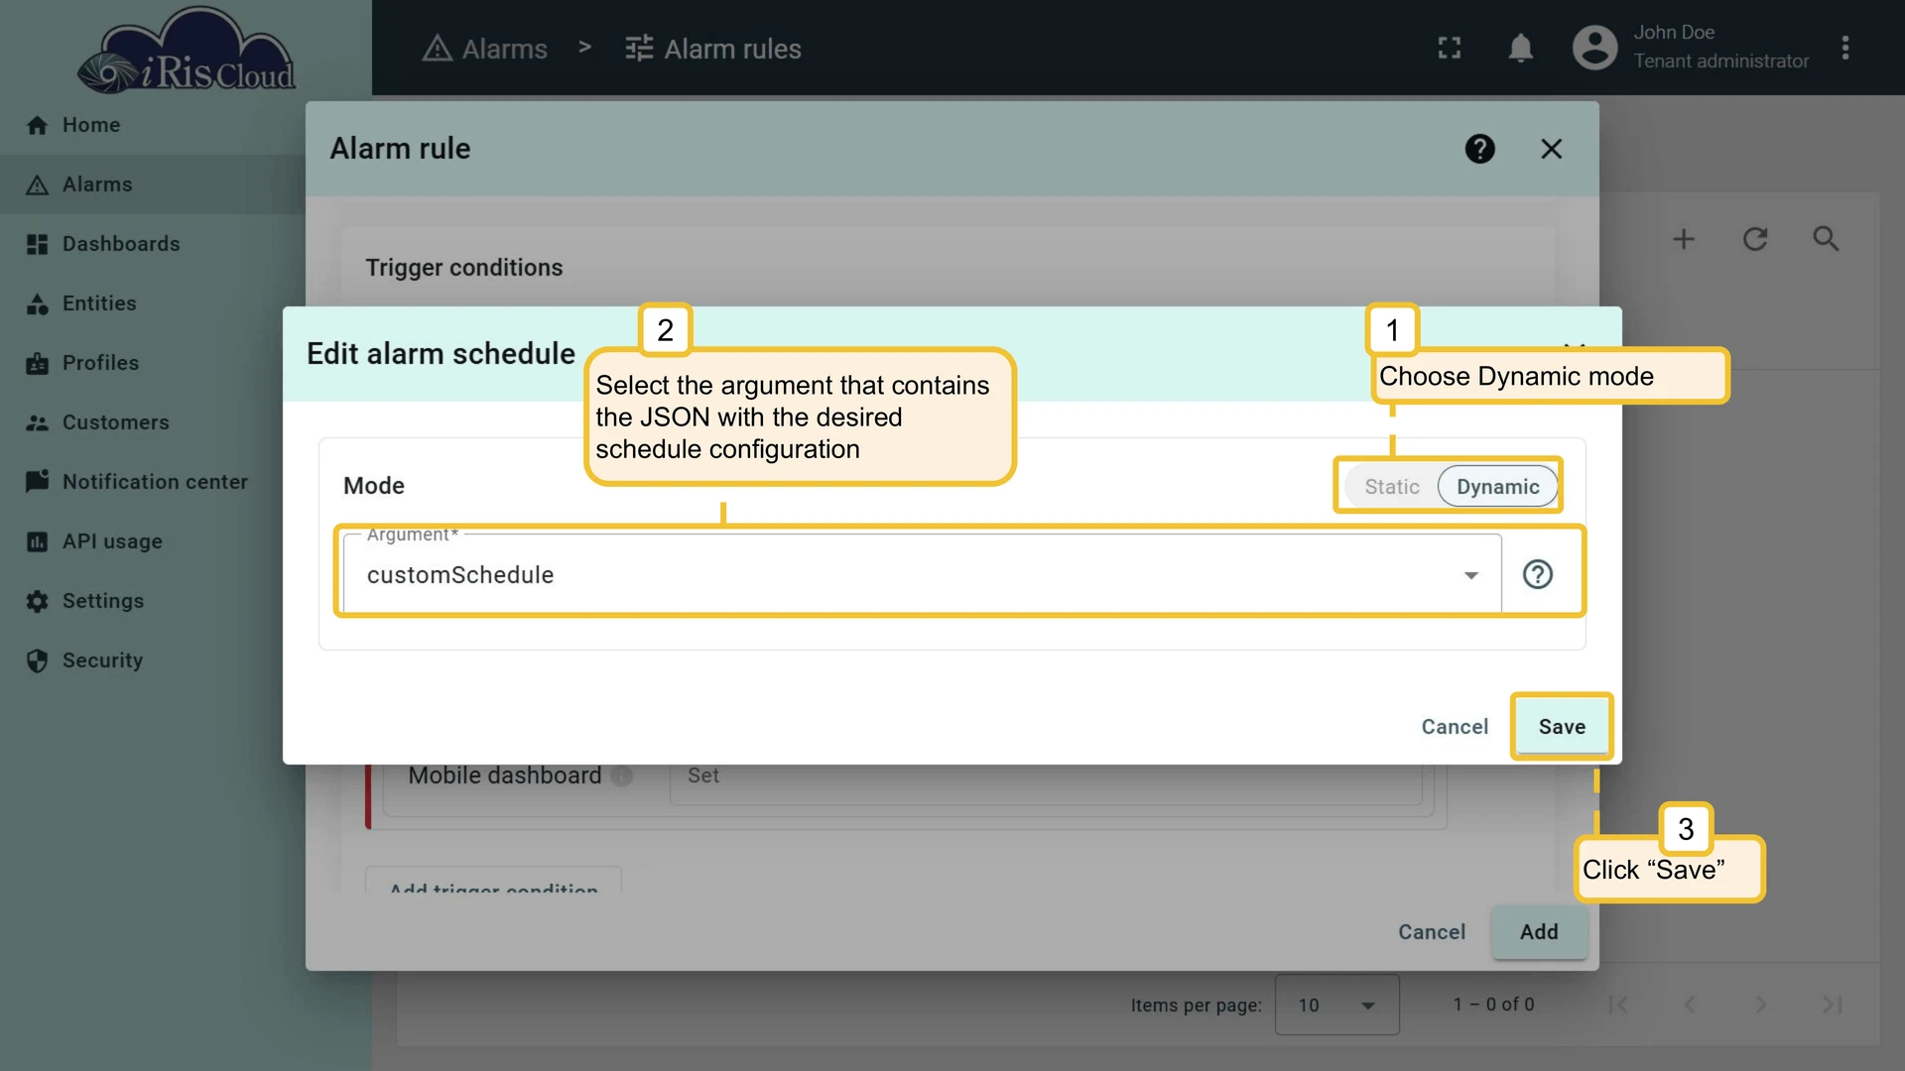Image resolution: width=1905 pixels, height=1071 pixels.
Task: Click the last page arrow
Action: pos(1832,1005)
